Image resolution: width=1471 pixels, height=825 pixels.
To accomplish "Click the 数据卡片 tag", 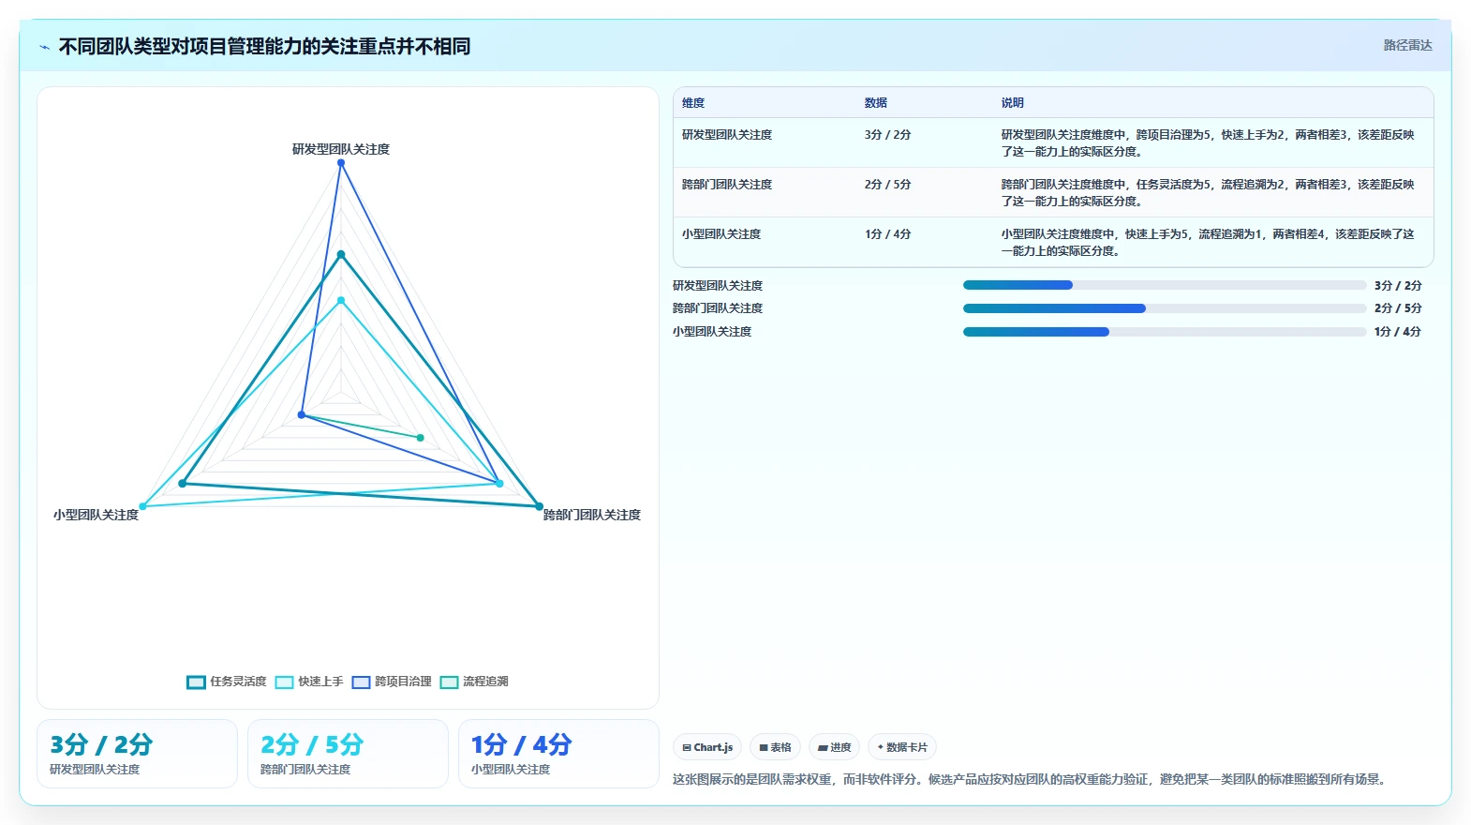I will (x=902, y=747).
